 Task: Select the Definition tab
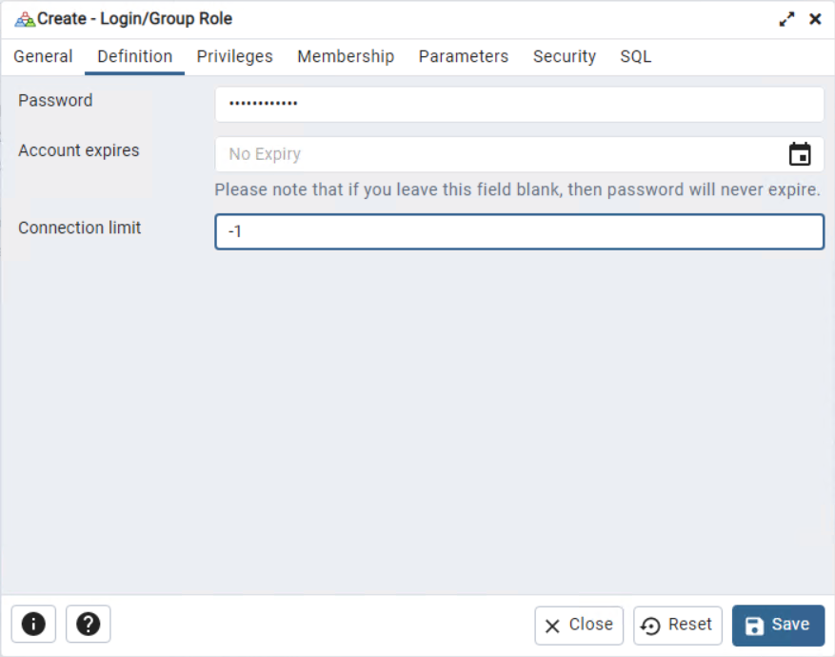pos(134,57)
